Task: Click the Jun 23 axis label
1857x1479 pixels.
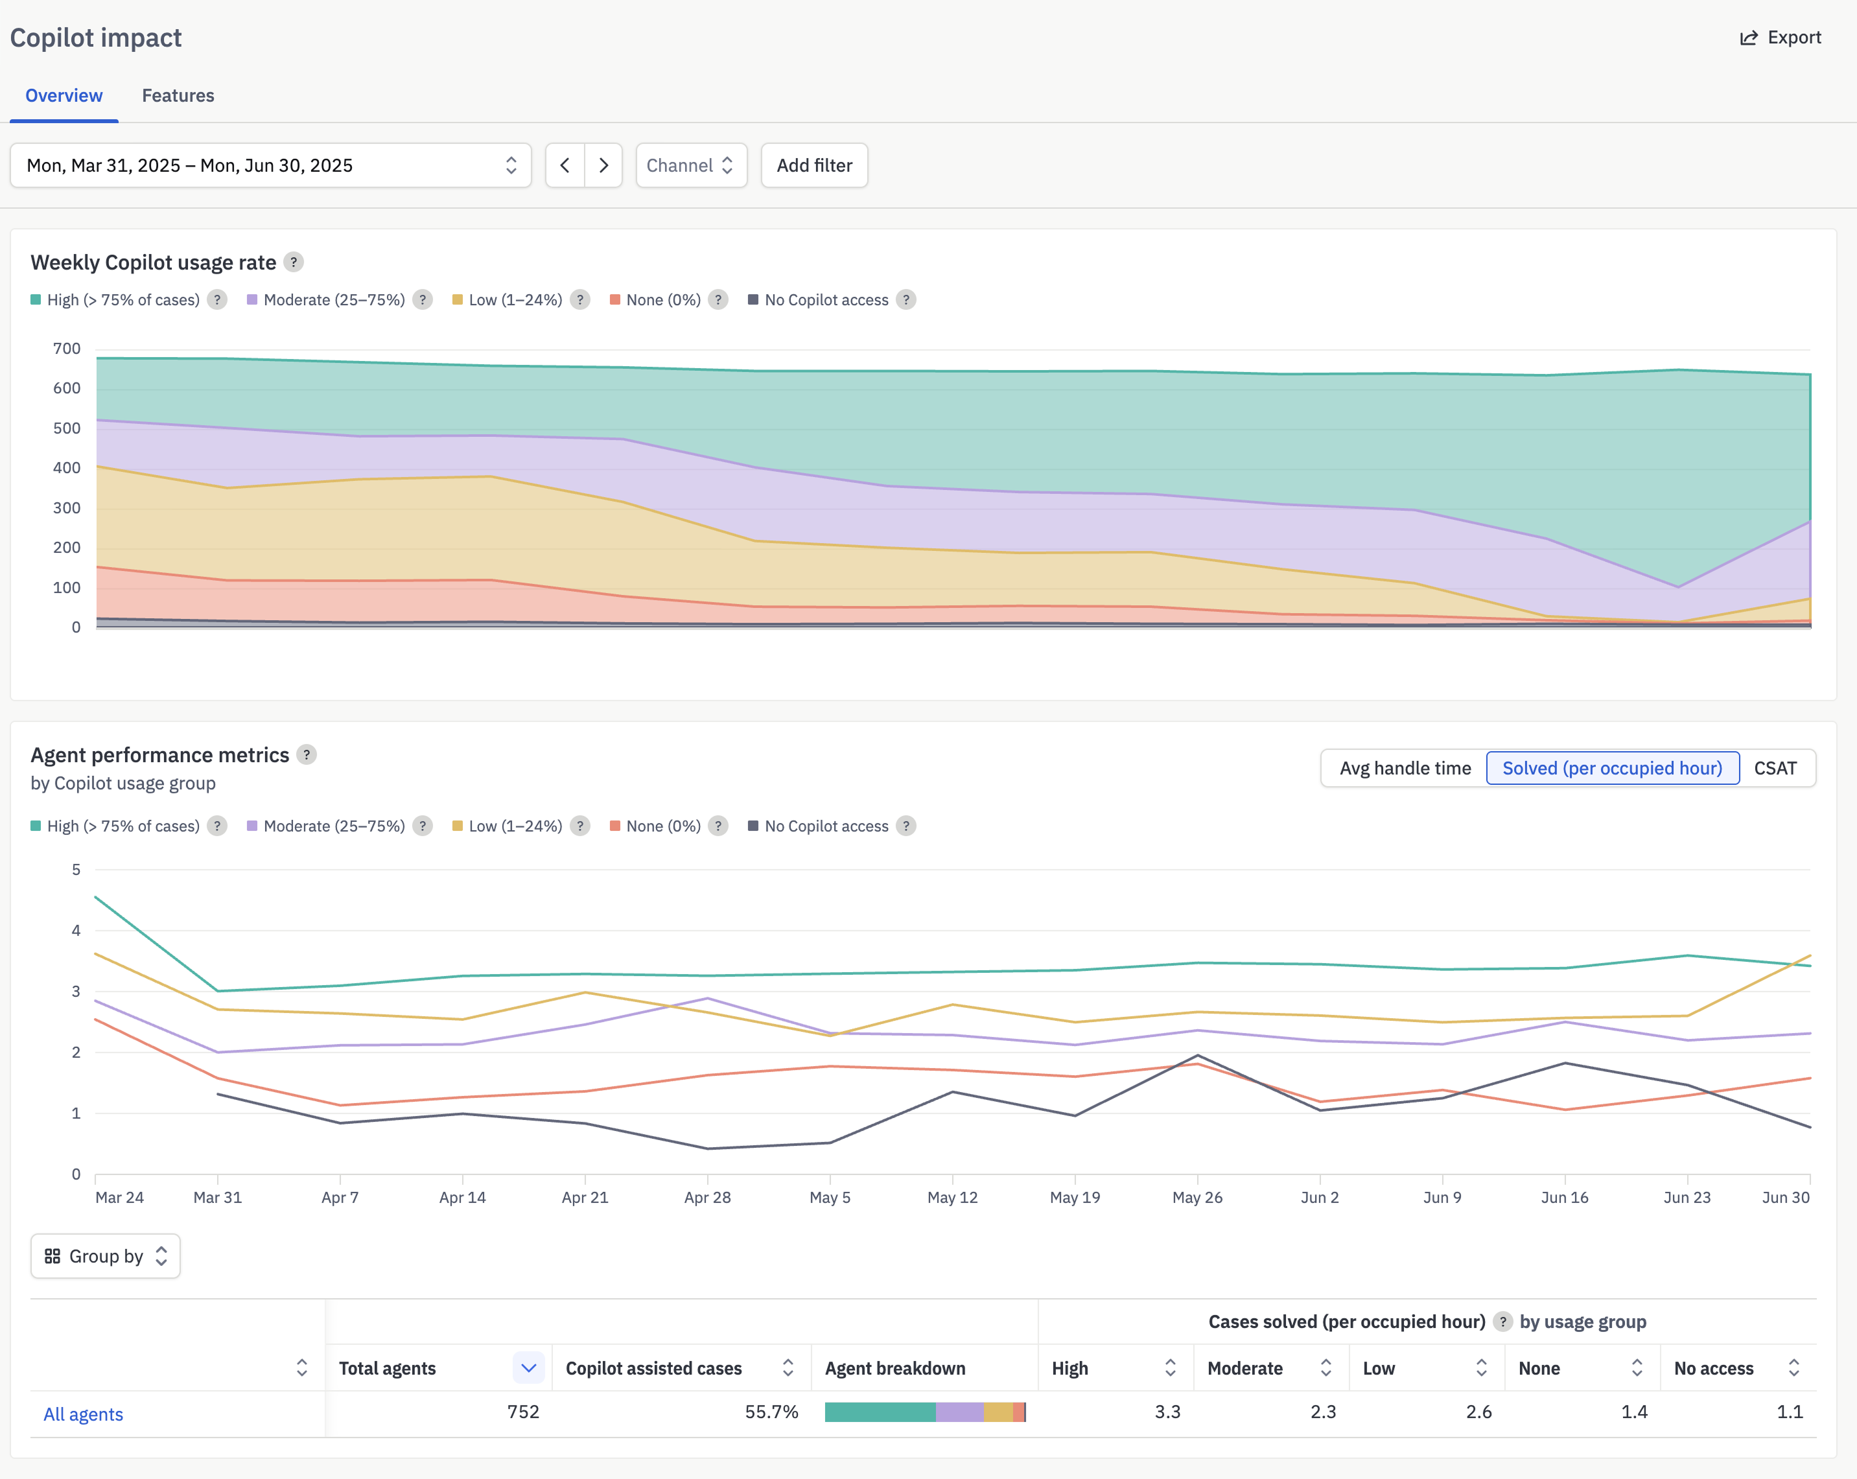Action: point(1687,1197)
